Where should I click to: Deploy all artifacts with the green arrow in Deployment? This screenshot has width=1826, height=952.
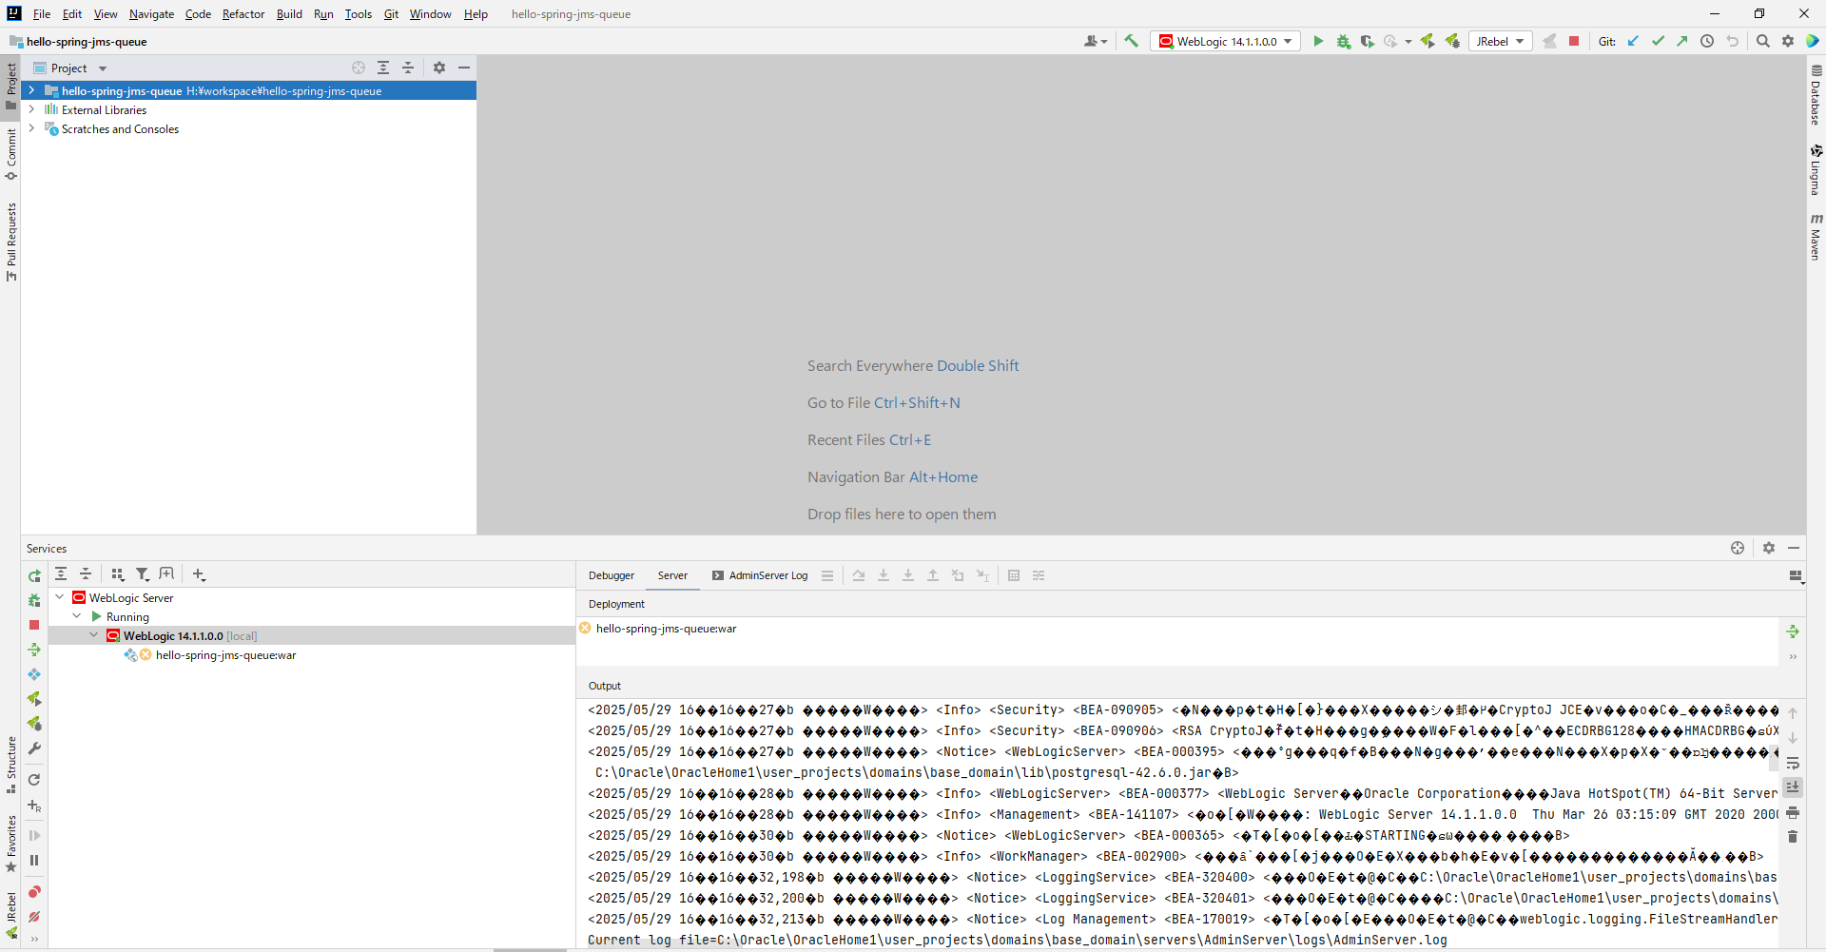coord(1793,631)
